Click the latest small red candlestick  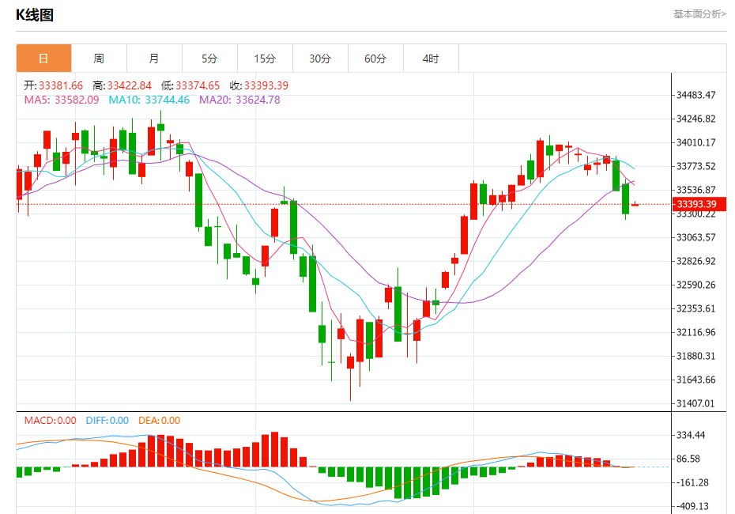click(635, 204)
